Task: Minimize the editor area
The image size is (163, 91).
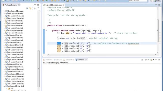Action: [156, 5]
